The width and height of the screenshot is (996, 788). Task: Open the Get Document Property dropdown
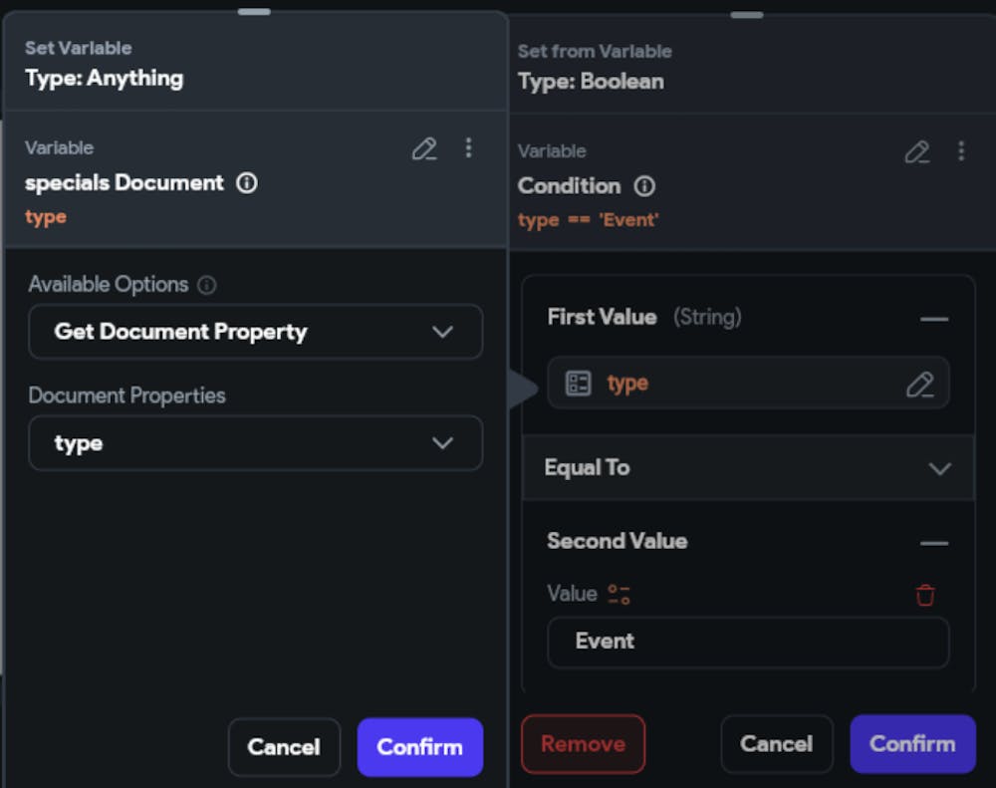(255, 332)
